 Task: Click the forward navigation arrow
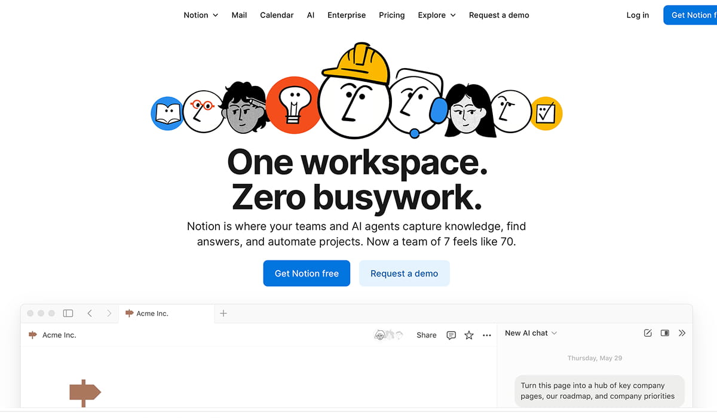point(109,313)
